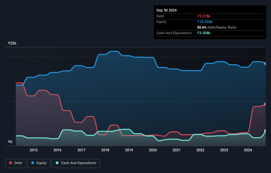
Task: Click the 2019 x-axis label
Action: tap(129, 150)
